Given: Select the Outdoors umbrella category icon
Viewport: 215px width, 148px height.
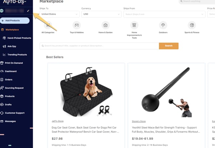Looking at the screenshot, I should click(x=163, y=25).
